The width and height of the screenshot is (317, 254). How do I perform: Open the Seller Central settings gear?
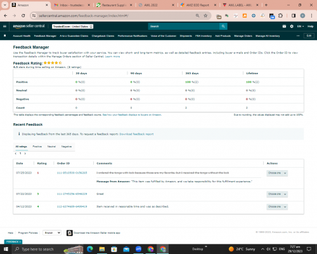pos(292,26)
